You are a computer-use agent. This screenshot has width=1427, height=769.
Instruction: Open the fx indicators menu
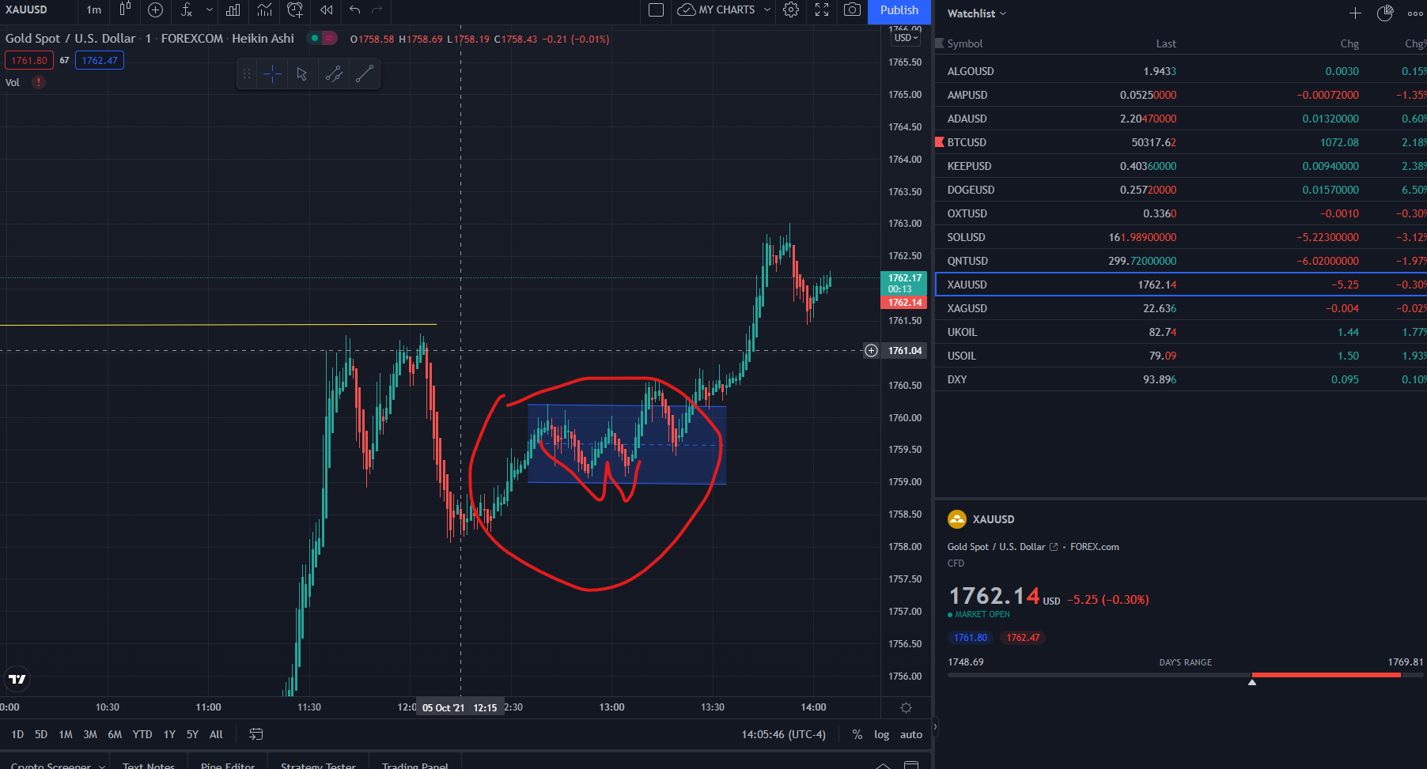point(187,9)
